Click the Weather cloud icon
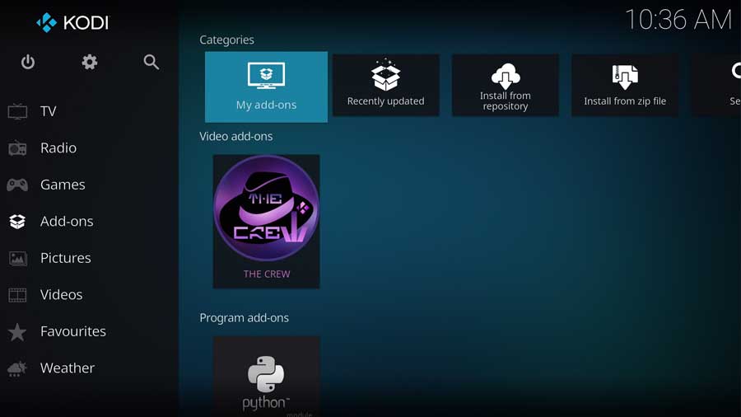 click(x=17, y=368)
